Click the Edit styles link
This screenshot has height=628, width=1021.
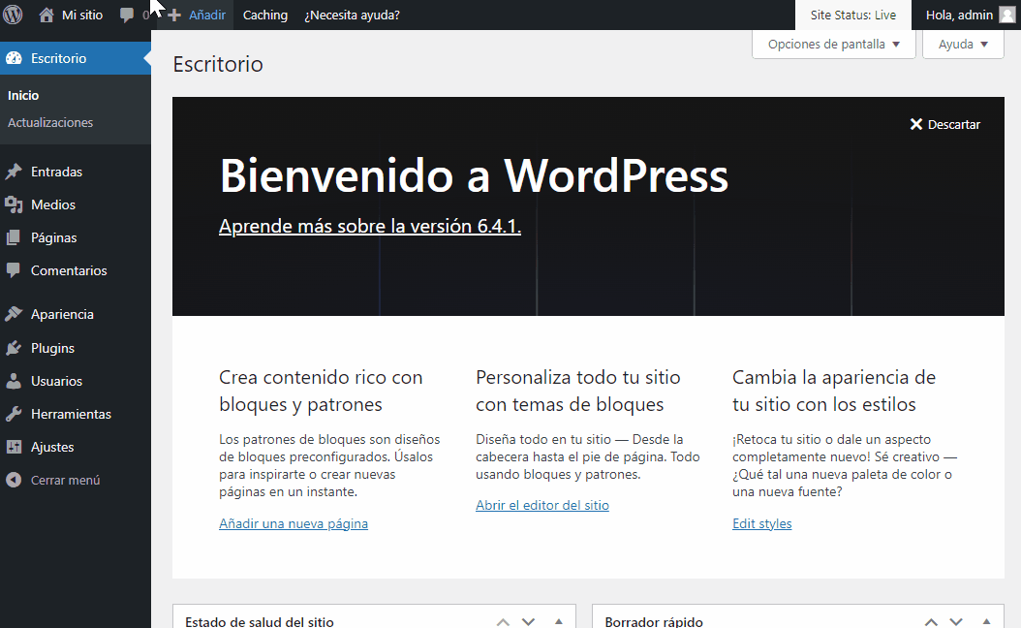[x=761, y=523]
